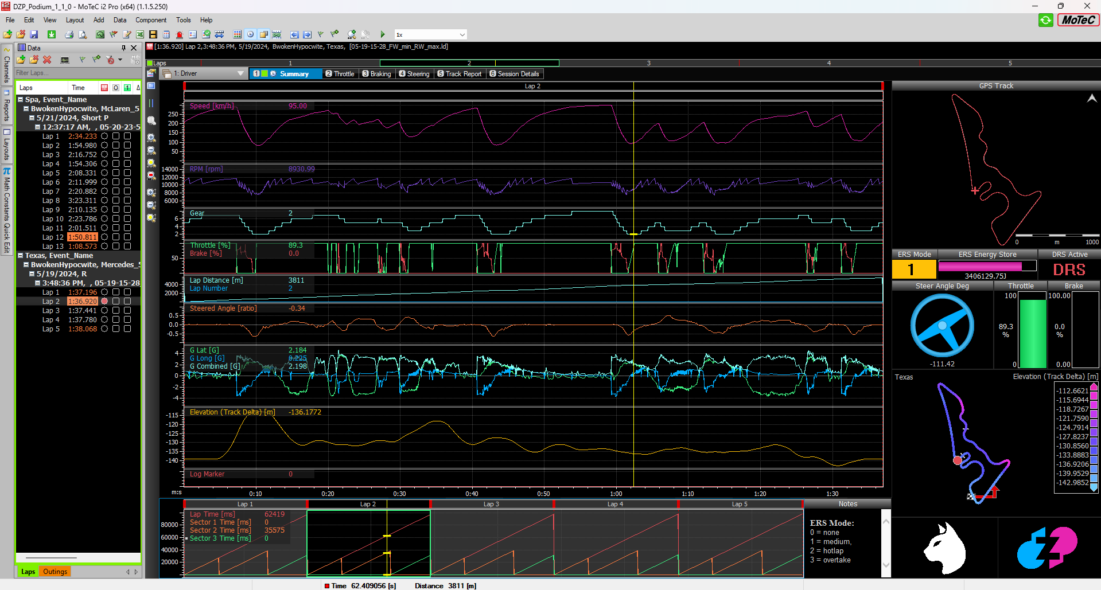
Task: Click the vertical zoom in icon
Action: 151,192
